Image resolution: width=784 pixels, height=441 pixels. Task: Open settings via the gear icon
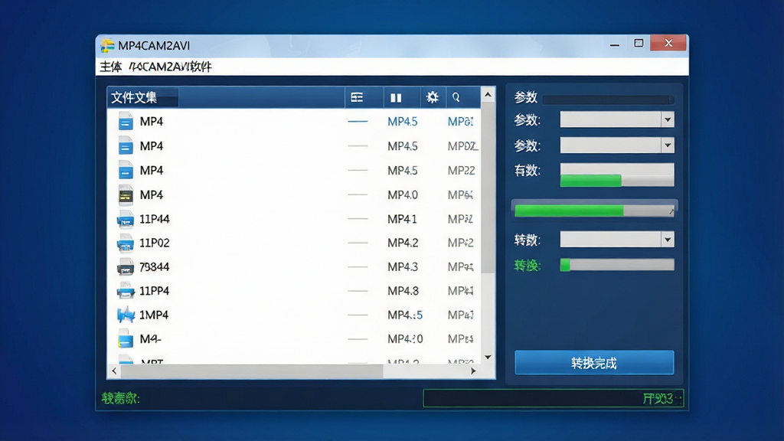click(432, 97)
